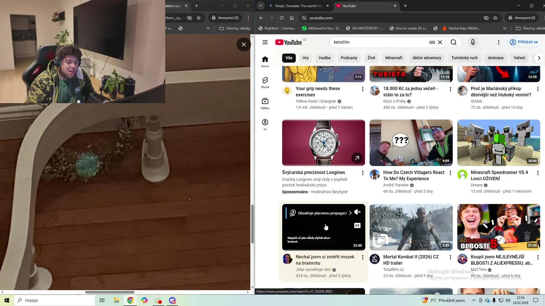545x306 pixels.
Task: Open the YouTube hamburger guide menu
Action: 265,42
